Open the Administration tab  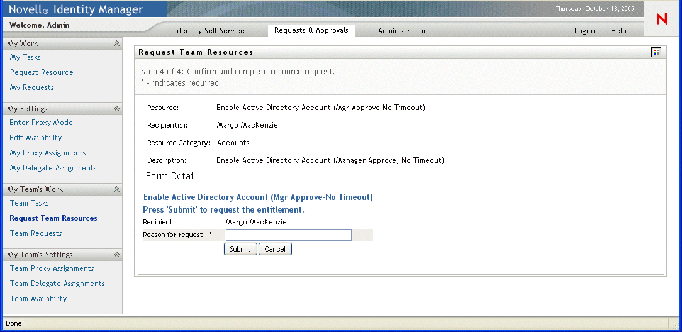pyautogui.click(x=403, y=31)
